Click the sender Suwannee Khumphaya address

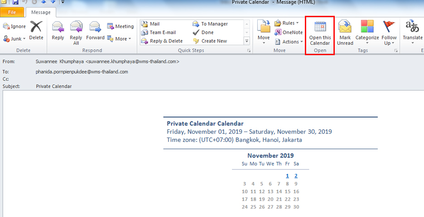(107, 61)
